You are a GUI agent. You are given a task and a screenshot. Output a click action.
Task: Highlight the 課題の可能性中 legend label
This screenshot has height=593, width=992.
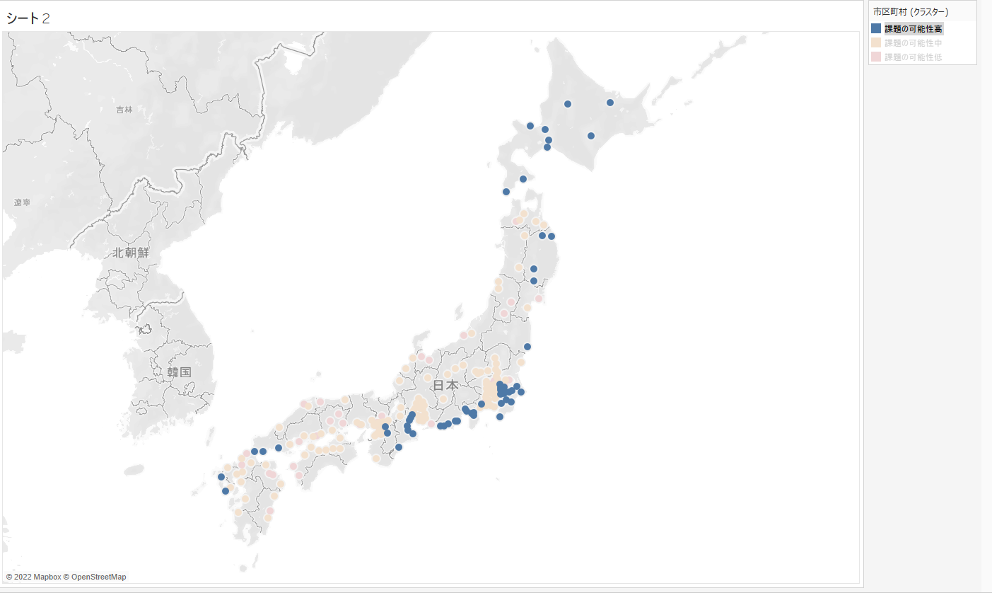coord(913,43)
